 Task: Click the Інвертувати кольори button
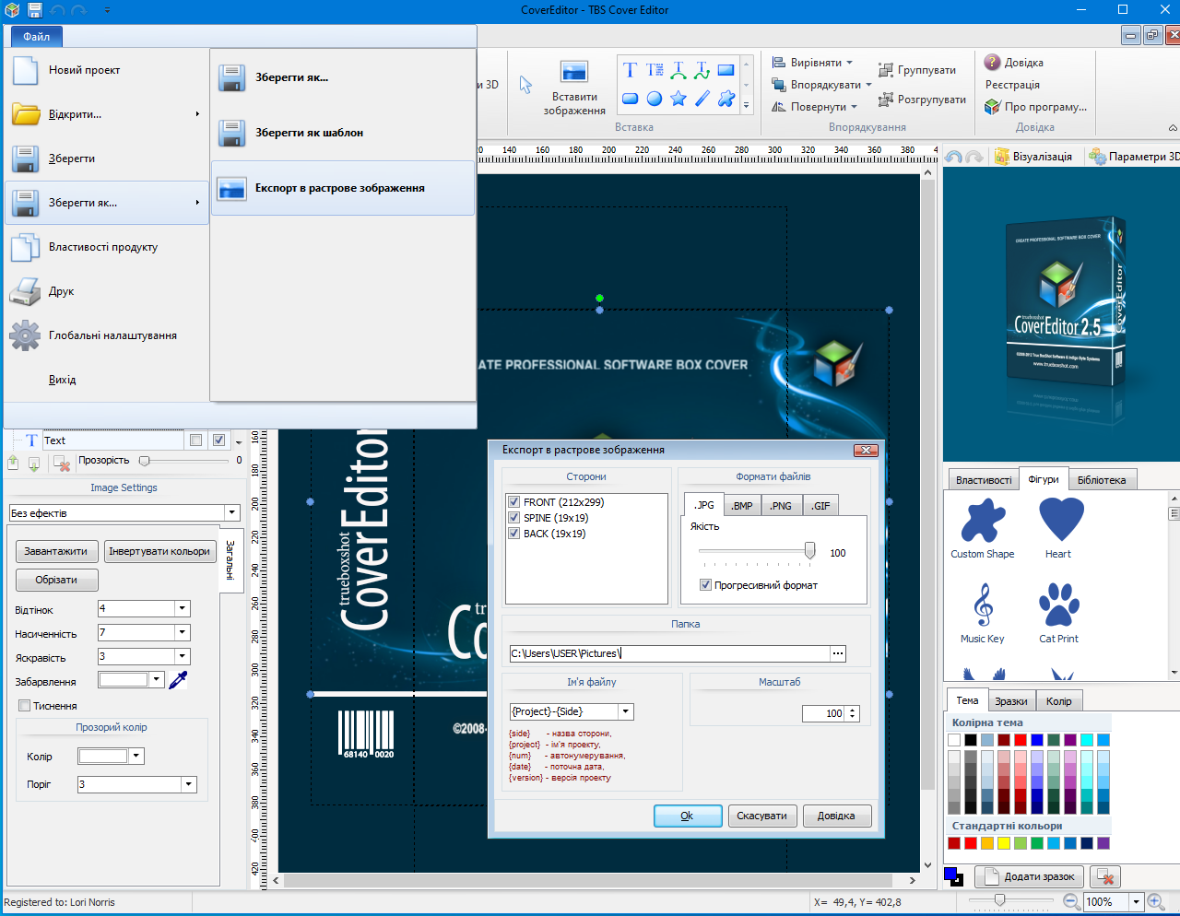[x=159, y=551]
